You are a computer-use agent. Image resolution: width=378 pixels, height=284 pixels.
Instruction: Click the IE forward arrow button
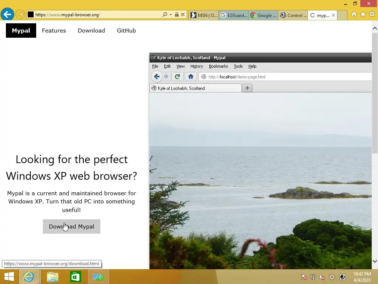pyautogui.click(x=20, y=15)
